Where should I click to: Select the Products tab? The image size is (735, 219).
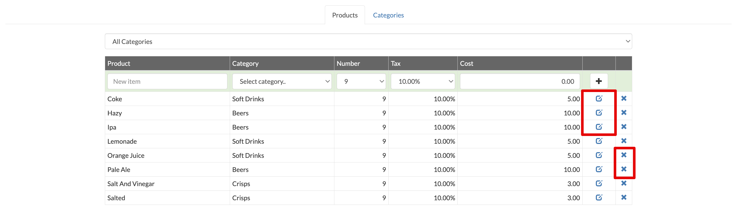tap(345, 15)
